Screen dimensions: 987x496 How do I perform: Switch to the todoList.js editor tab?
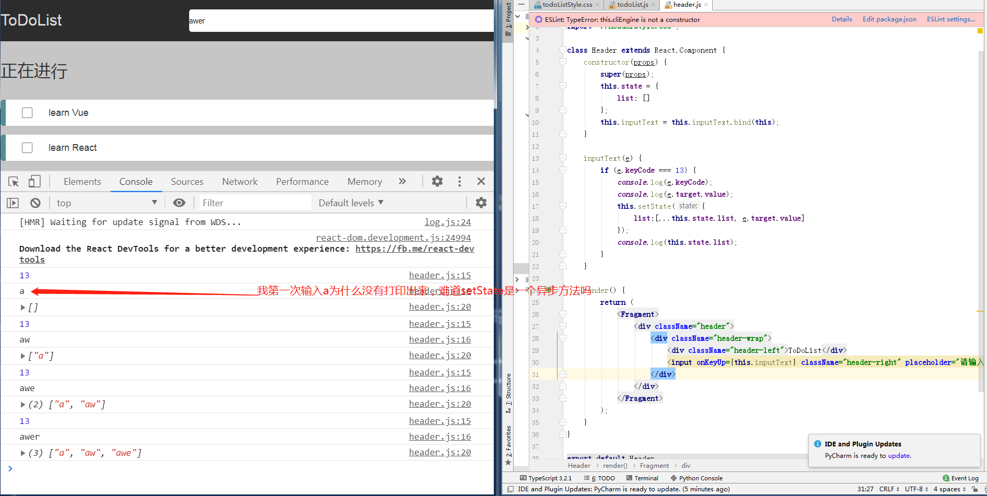tap(632, 5)
